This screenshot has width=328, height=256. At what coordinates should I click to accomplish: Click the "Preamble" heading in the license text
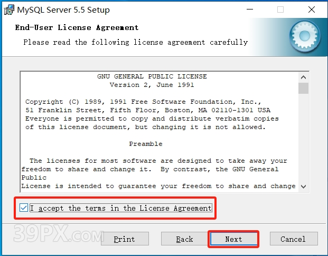point(146,144)
